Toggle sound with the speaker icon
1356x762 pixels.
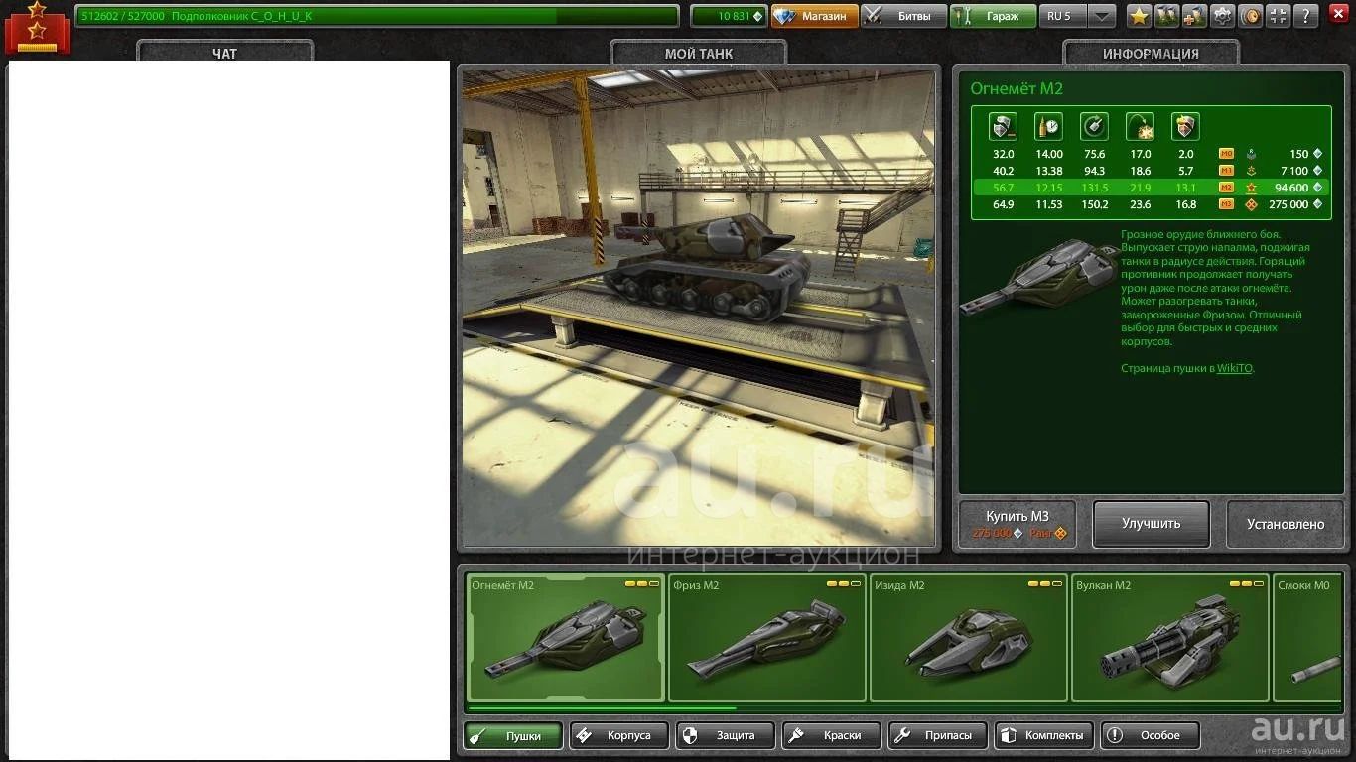click(x=1251, y=16)
